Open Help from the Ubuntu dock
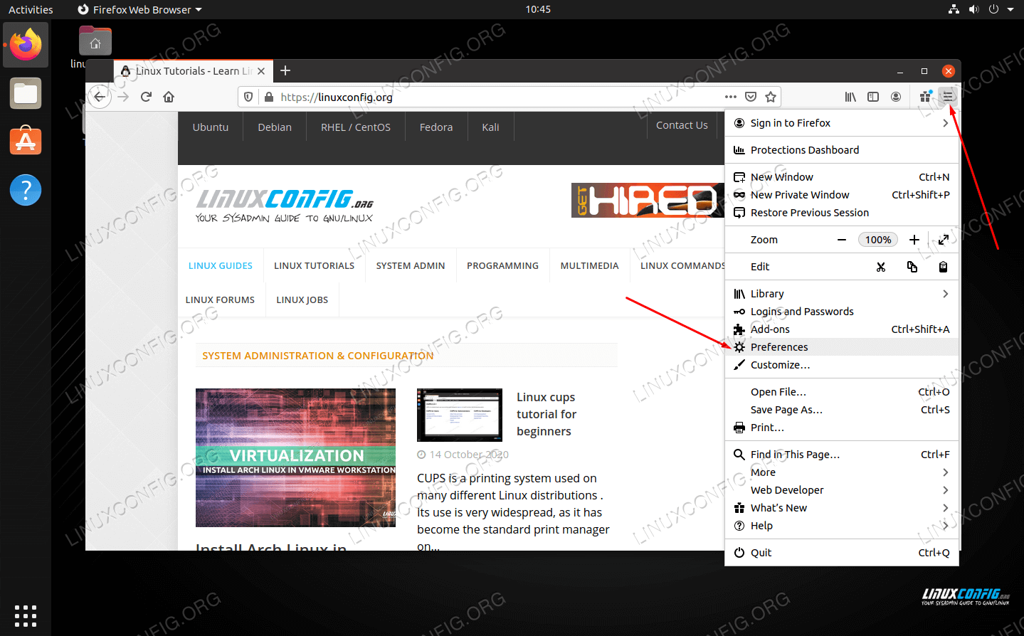Screen dimensions: 1024x636 pyautogui.click(x=26, y=190)
